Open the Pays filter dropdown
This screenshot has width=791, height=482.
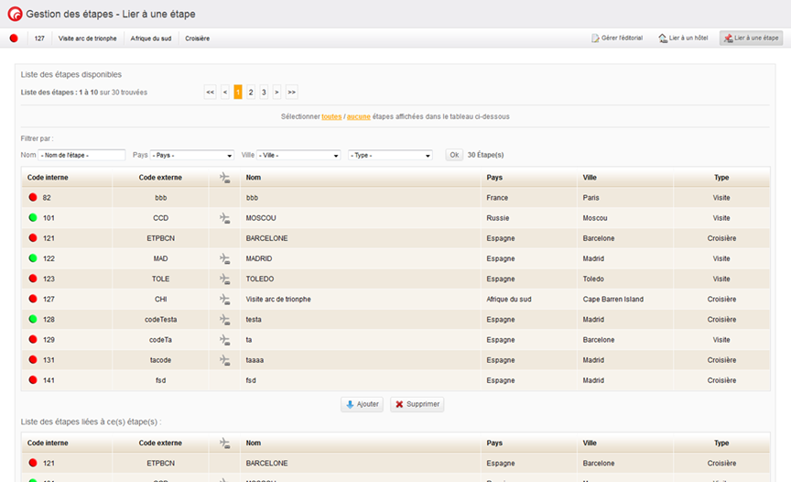pyautogui.click(x=191, y=156)
